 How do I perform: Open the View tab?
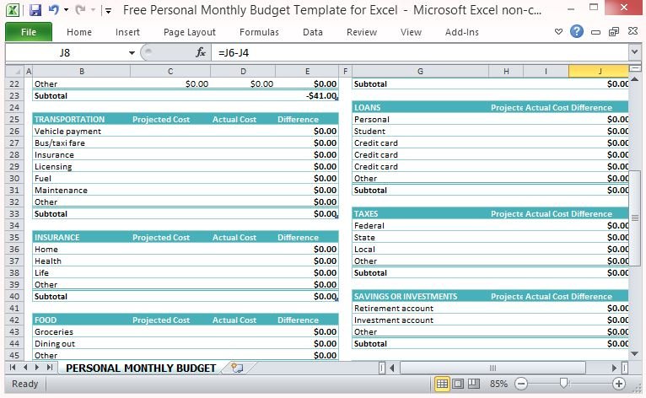(x=411, y=32)
